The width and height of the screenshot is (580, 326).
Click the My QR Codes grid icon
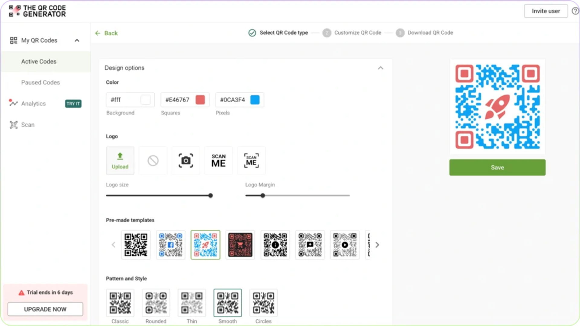14,40
